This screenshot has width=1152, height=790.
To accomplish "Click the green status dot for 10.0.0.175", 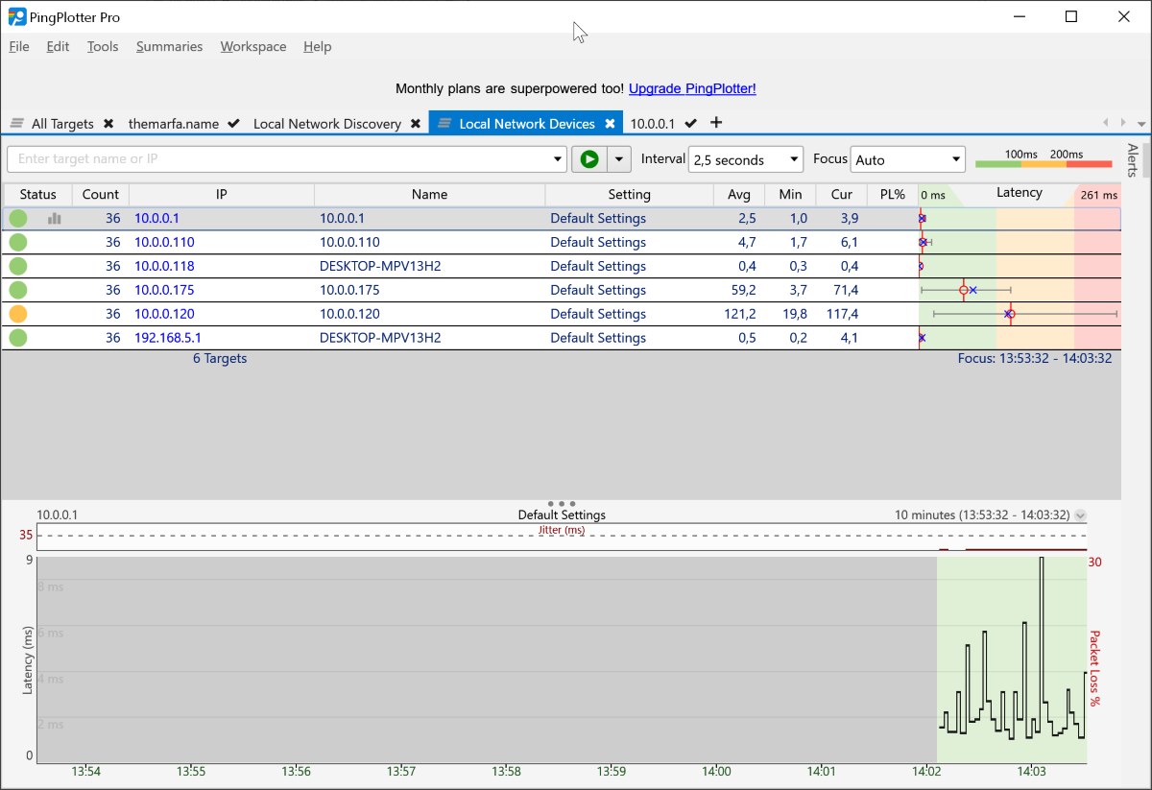I will [18, 290].
